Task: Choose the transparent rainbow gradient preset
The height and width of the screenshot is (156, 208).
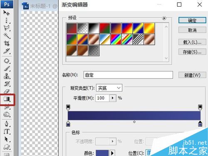Action: coord(127,40)
